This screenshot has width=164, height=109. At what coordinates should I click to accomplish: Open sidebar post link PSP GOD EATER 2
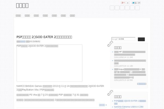(x=130, y=102)
